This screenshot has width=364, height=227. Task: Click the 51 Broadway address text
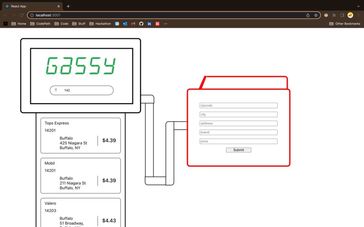tap(72, 223)
